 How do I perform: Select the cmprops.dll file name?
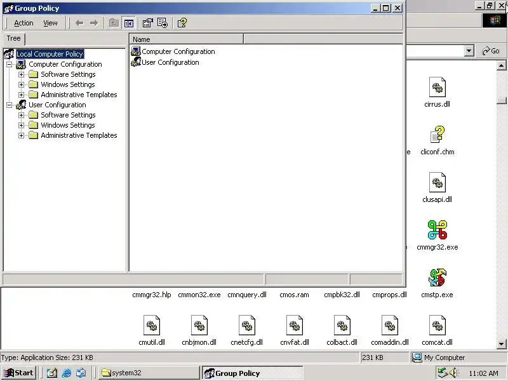(390, 295)
